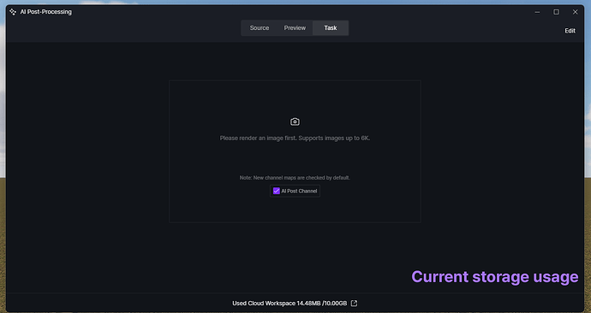This screenshot has width=591, height=313.
Task: Maximize the AI Post-Processing window
Action: pyautogui.click(x=556, y=12)
